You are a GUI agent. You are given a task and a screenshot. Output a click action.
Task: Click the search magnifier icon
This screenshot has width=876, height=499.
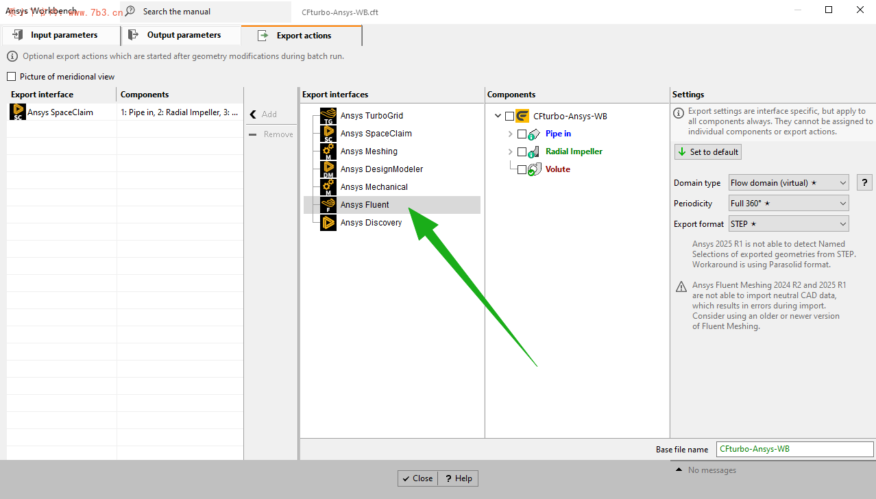[x=130, y=11]
